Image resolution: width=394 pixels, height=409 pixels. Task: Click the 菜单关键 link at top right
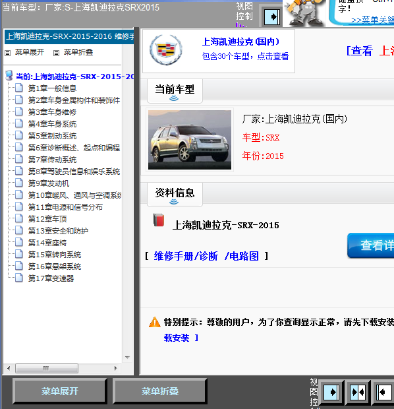pyautogui.click(x=372, y=20)
